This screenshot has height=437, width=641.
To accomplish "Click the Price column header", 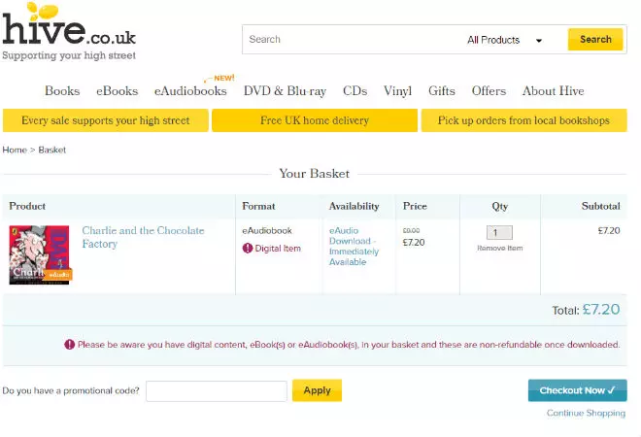I will click(415, 206).
